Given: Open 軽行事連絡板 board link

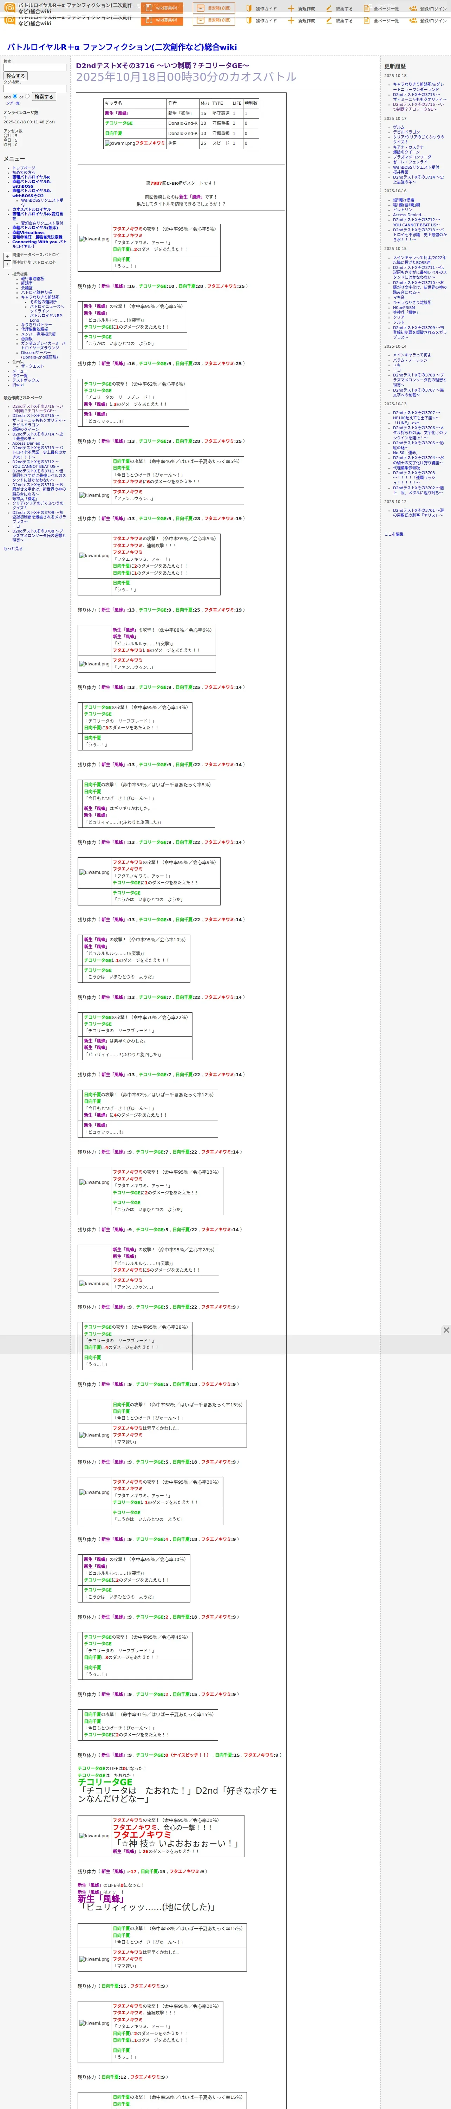Looking at the screenshot, I should click(33, 278).
